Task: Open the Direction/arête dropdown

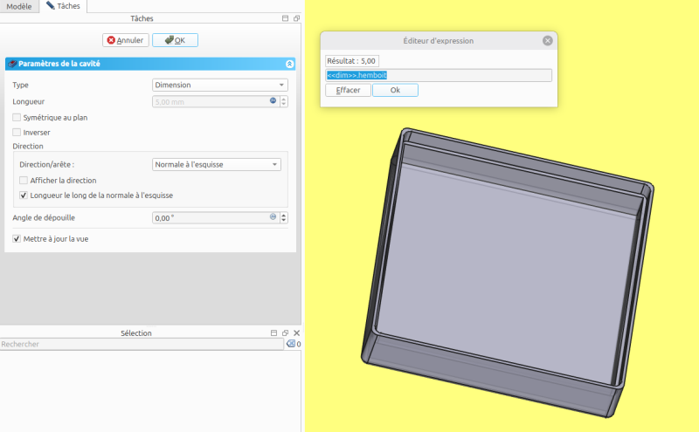Action: coord(216,164)
